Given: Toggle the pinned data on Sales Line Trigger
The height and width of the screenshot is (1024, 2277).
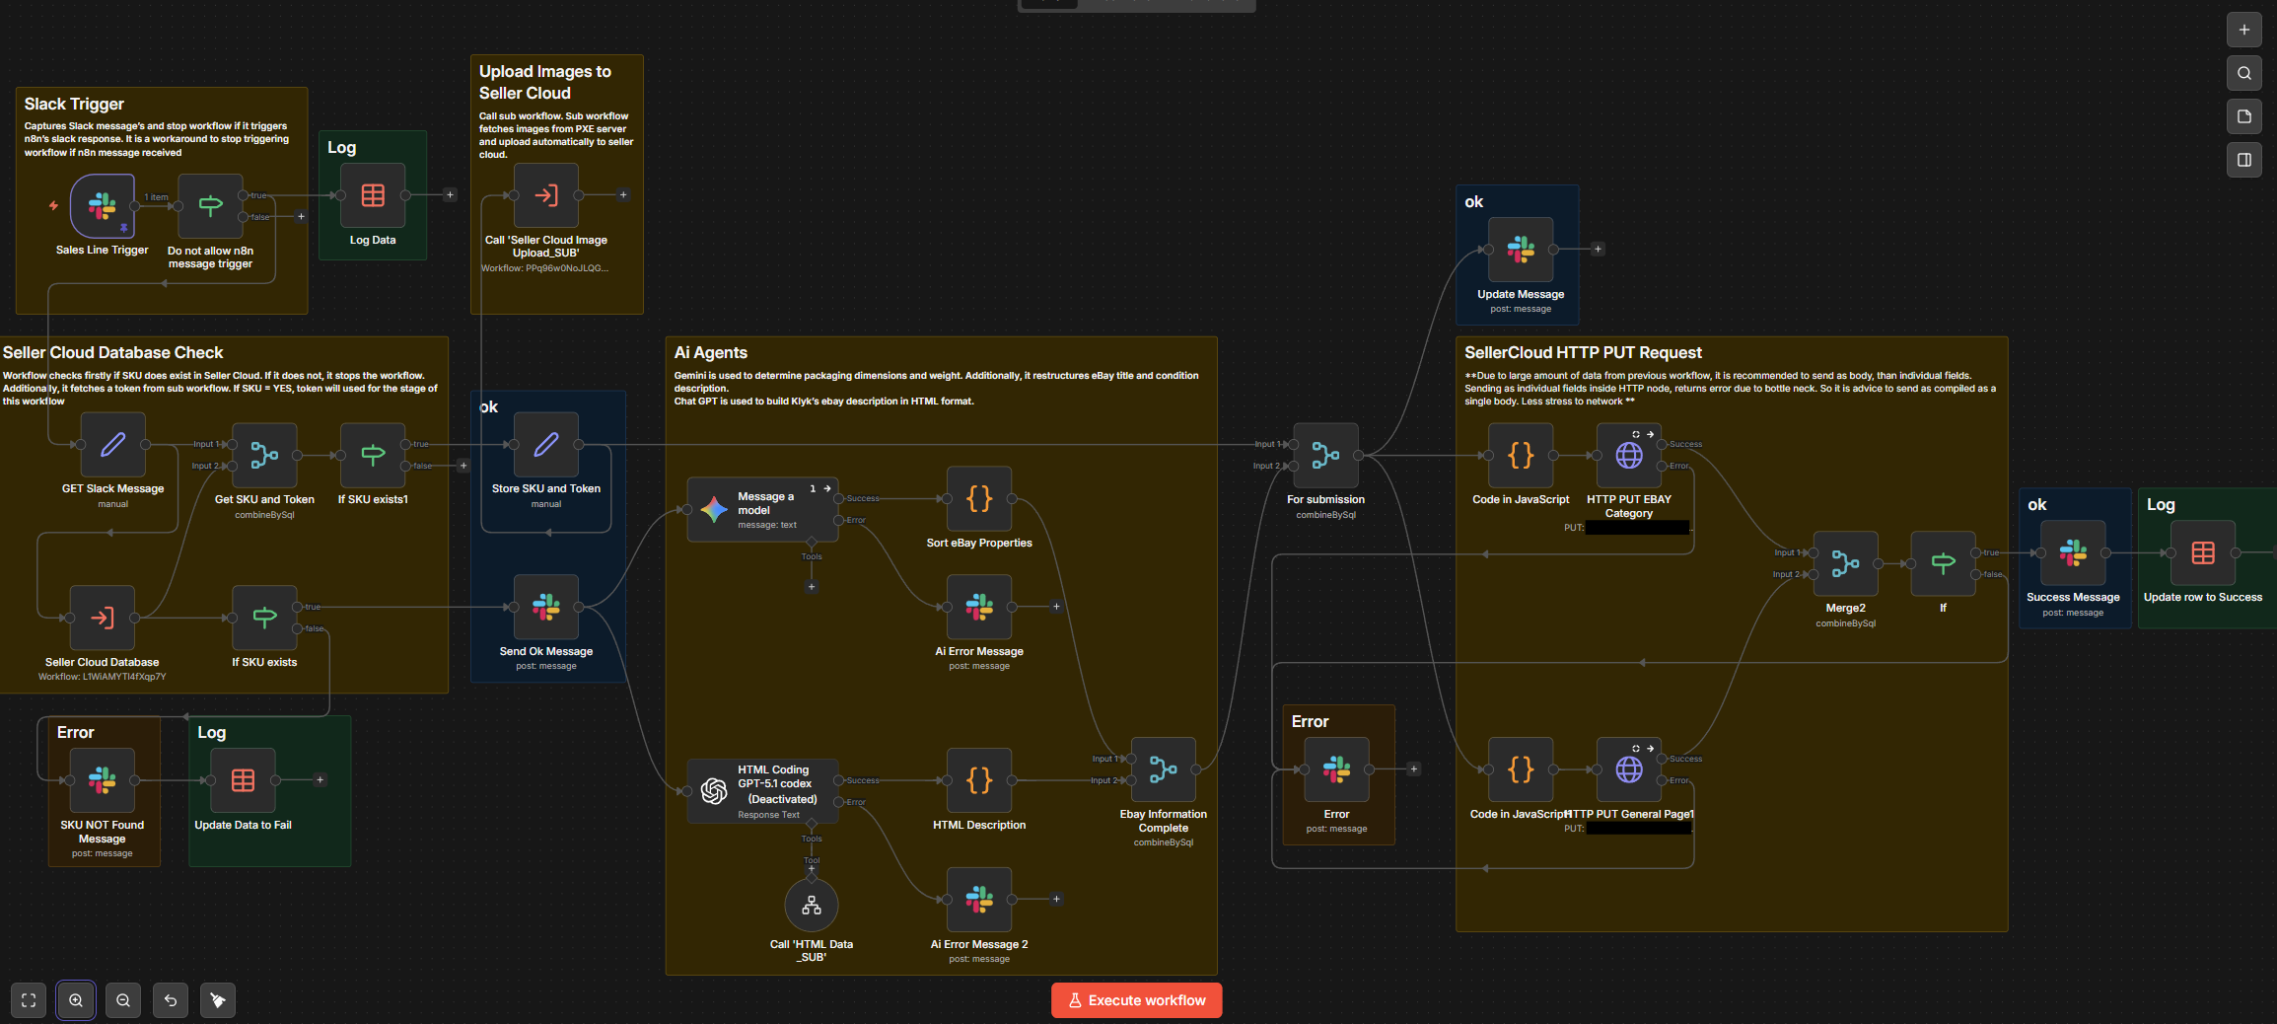Looking at the screenshot, I should click(x=122, y=229).
